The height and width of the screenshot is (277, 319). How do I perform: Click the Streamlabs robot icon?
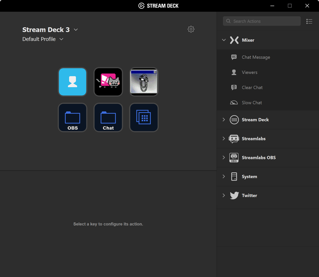(234, 138)
